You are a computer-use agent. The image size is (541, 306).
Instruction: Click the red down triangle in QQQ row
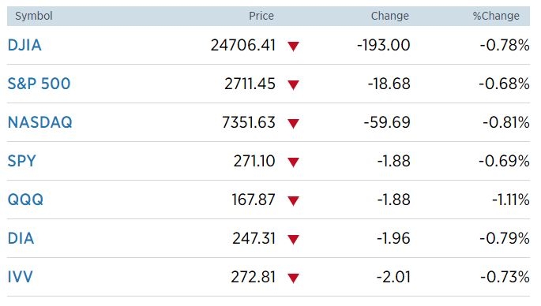tap(293, 200)
